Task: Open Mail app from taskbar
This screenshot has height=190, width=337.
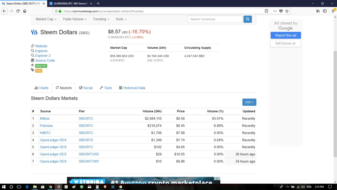Action: (x=90, y=187)
